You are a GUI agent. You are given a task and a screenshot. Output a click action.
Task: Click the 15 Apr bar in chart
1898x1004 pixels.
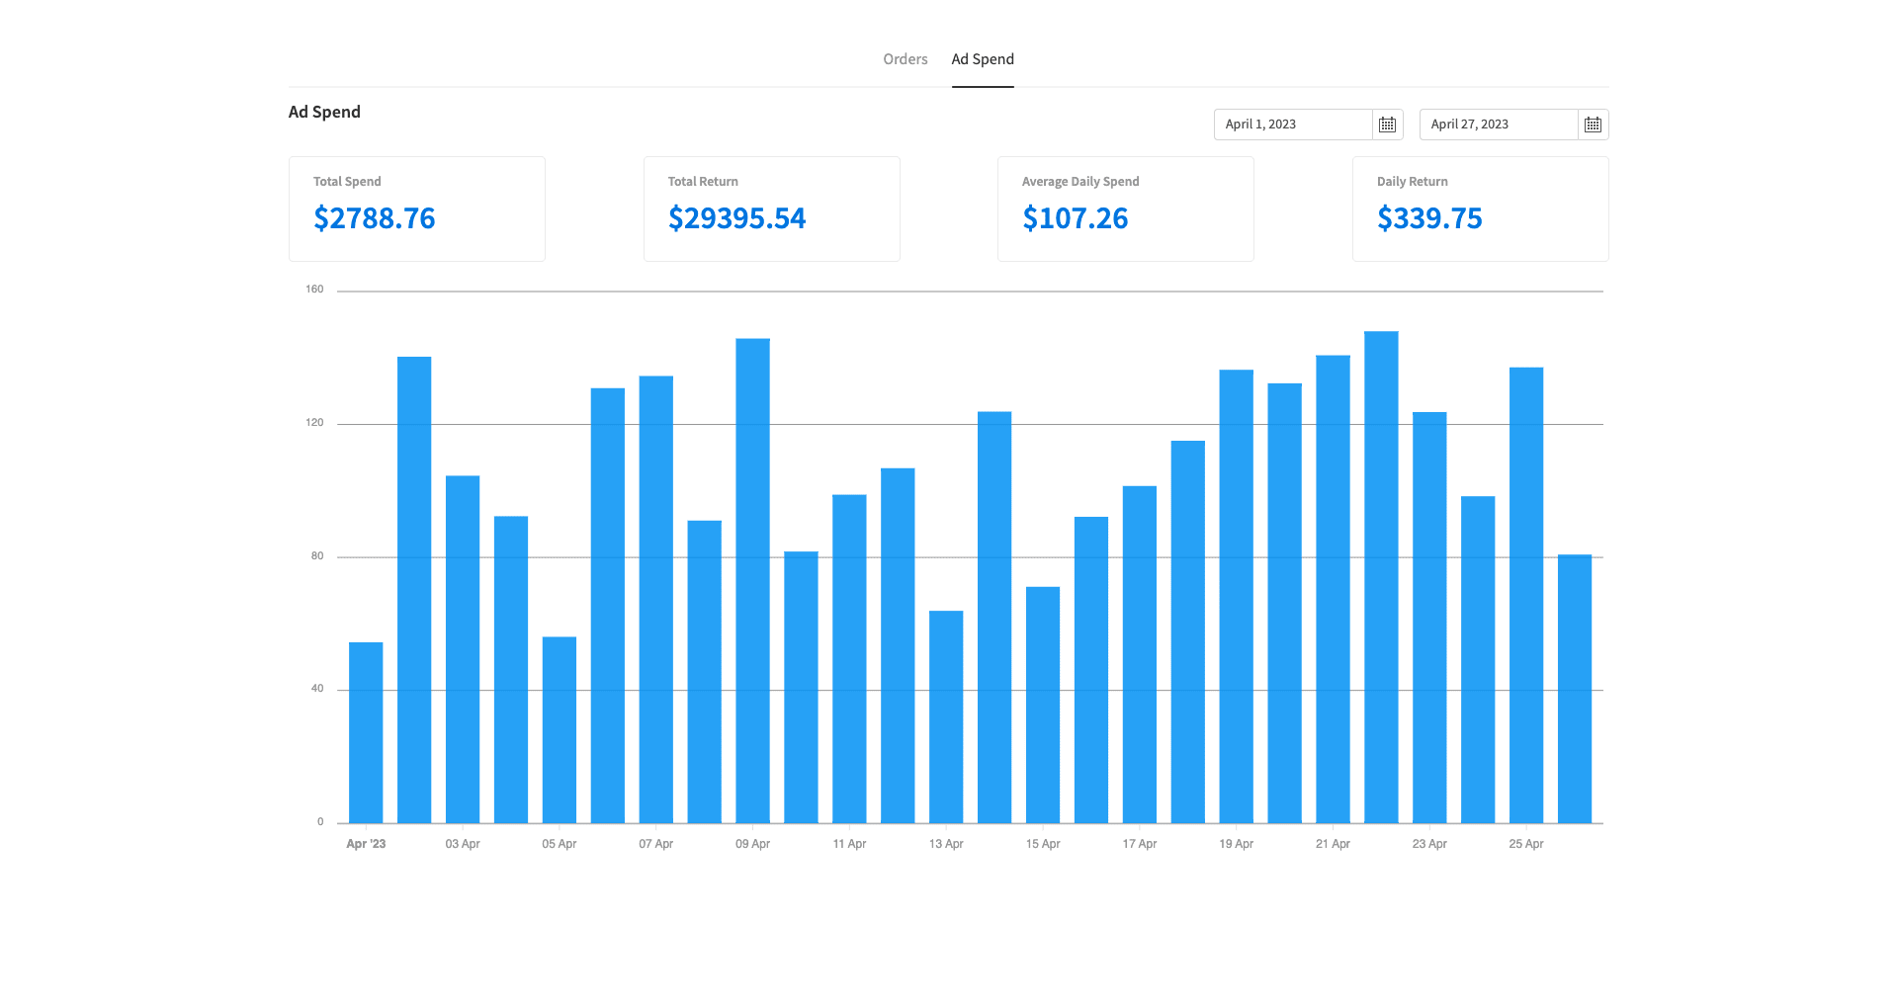click(1043, 706)
